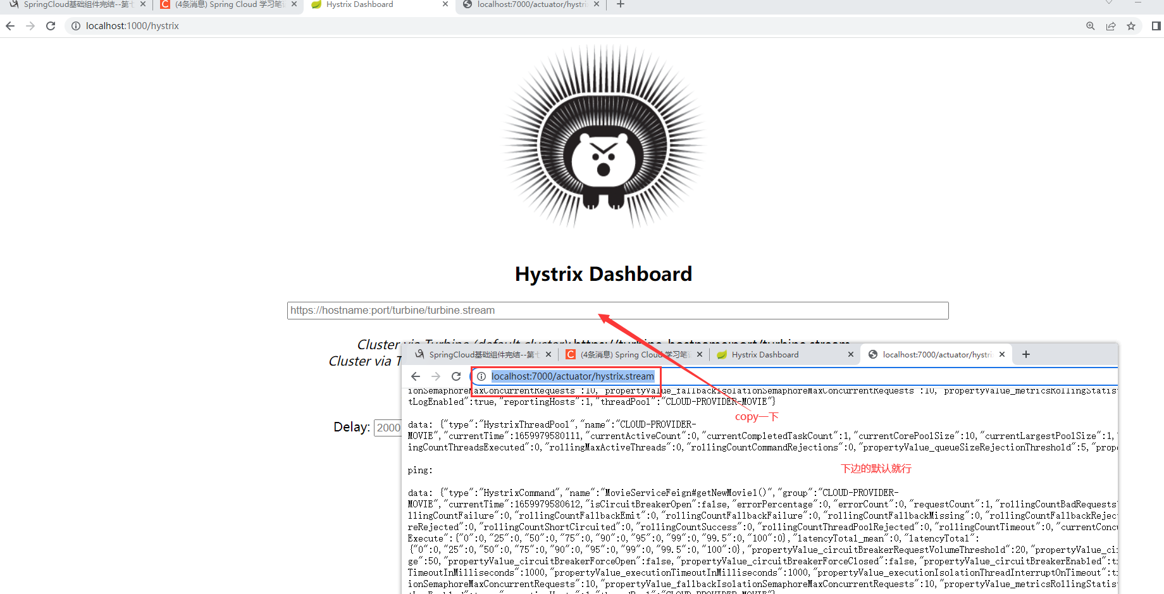Reload in the embedded browser screenshot
Viewport: 1164px width, 594px height.
[x=456, y=376]
